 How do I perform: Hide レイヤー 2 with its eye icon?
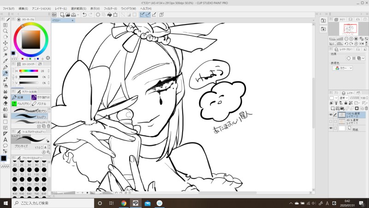331,115
